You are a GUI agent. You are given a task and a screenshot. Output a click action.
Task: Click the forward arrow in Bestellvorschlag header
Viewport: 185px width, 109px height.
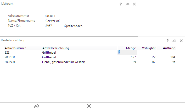pyautogui.click(x=174, y=41)
